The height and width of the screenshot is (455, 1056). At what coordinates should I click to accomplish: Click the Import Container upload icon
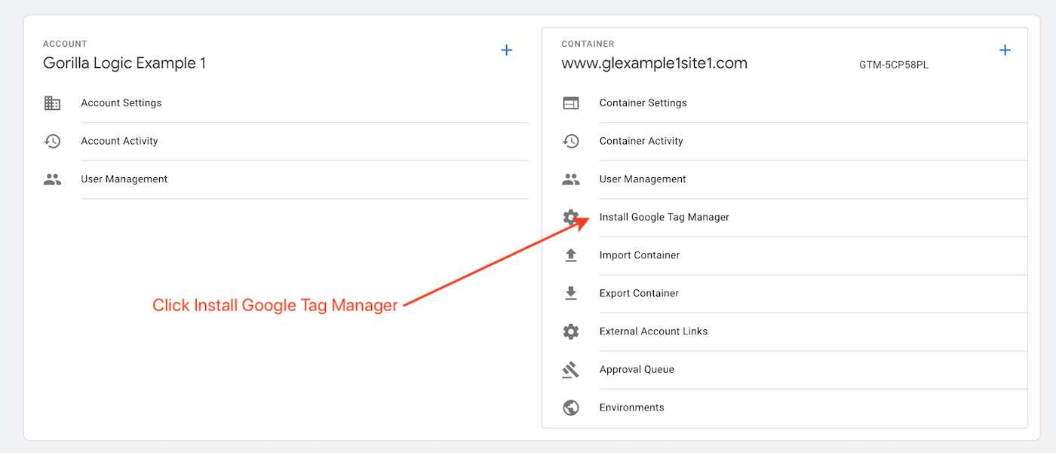point(571,255)
